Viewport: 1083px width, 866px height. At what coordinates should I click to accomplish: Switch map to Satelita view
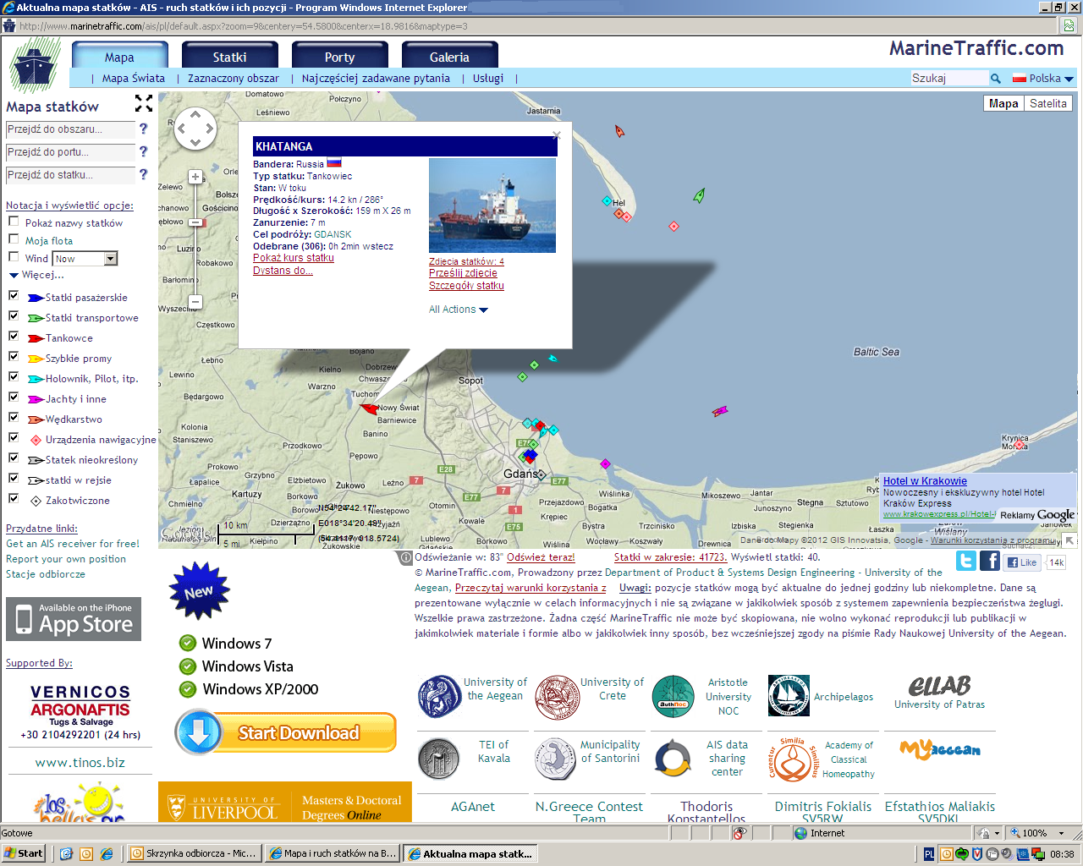(x=1047, y=103)
